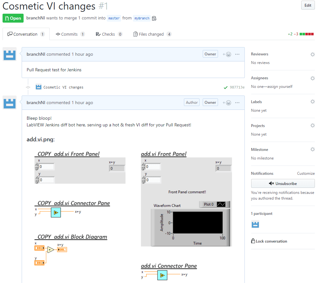The image size is (320, 283).
Task: Open the Labels settings gear
Action: (x=312, y=102)
